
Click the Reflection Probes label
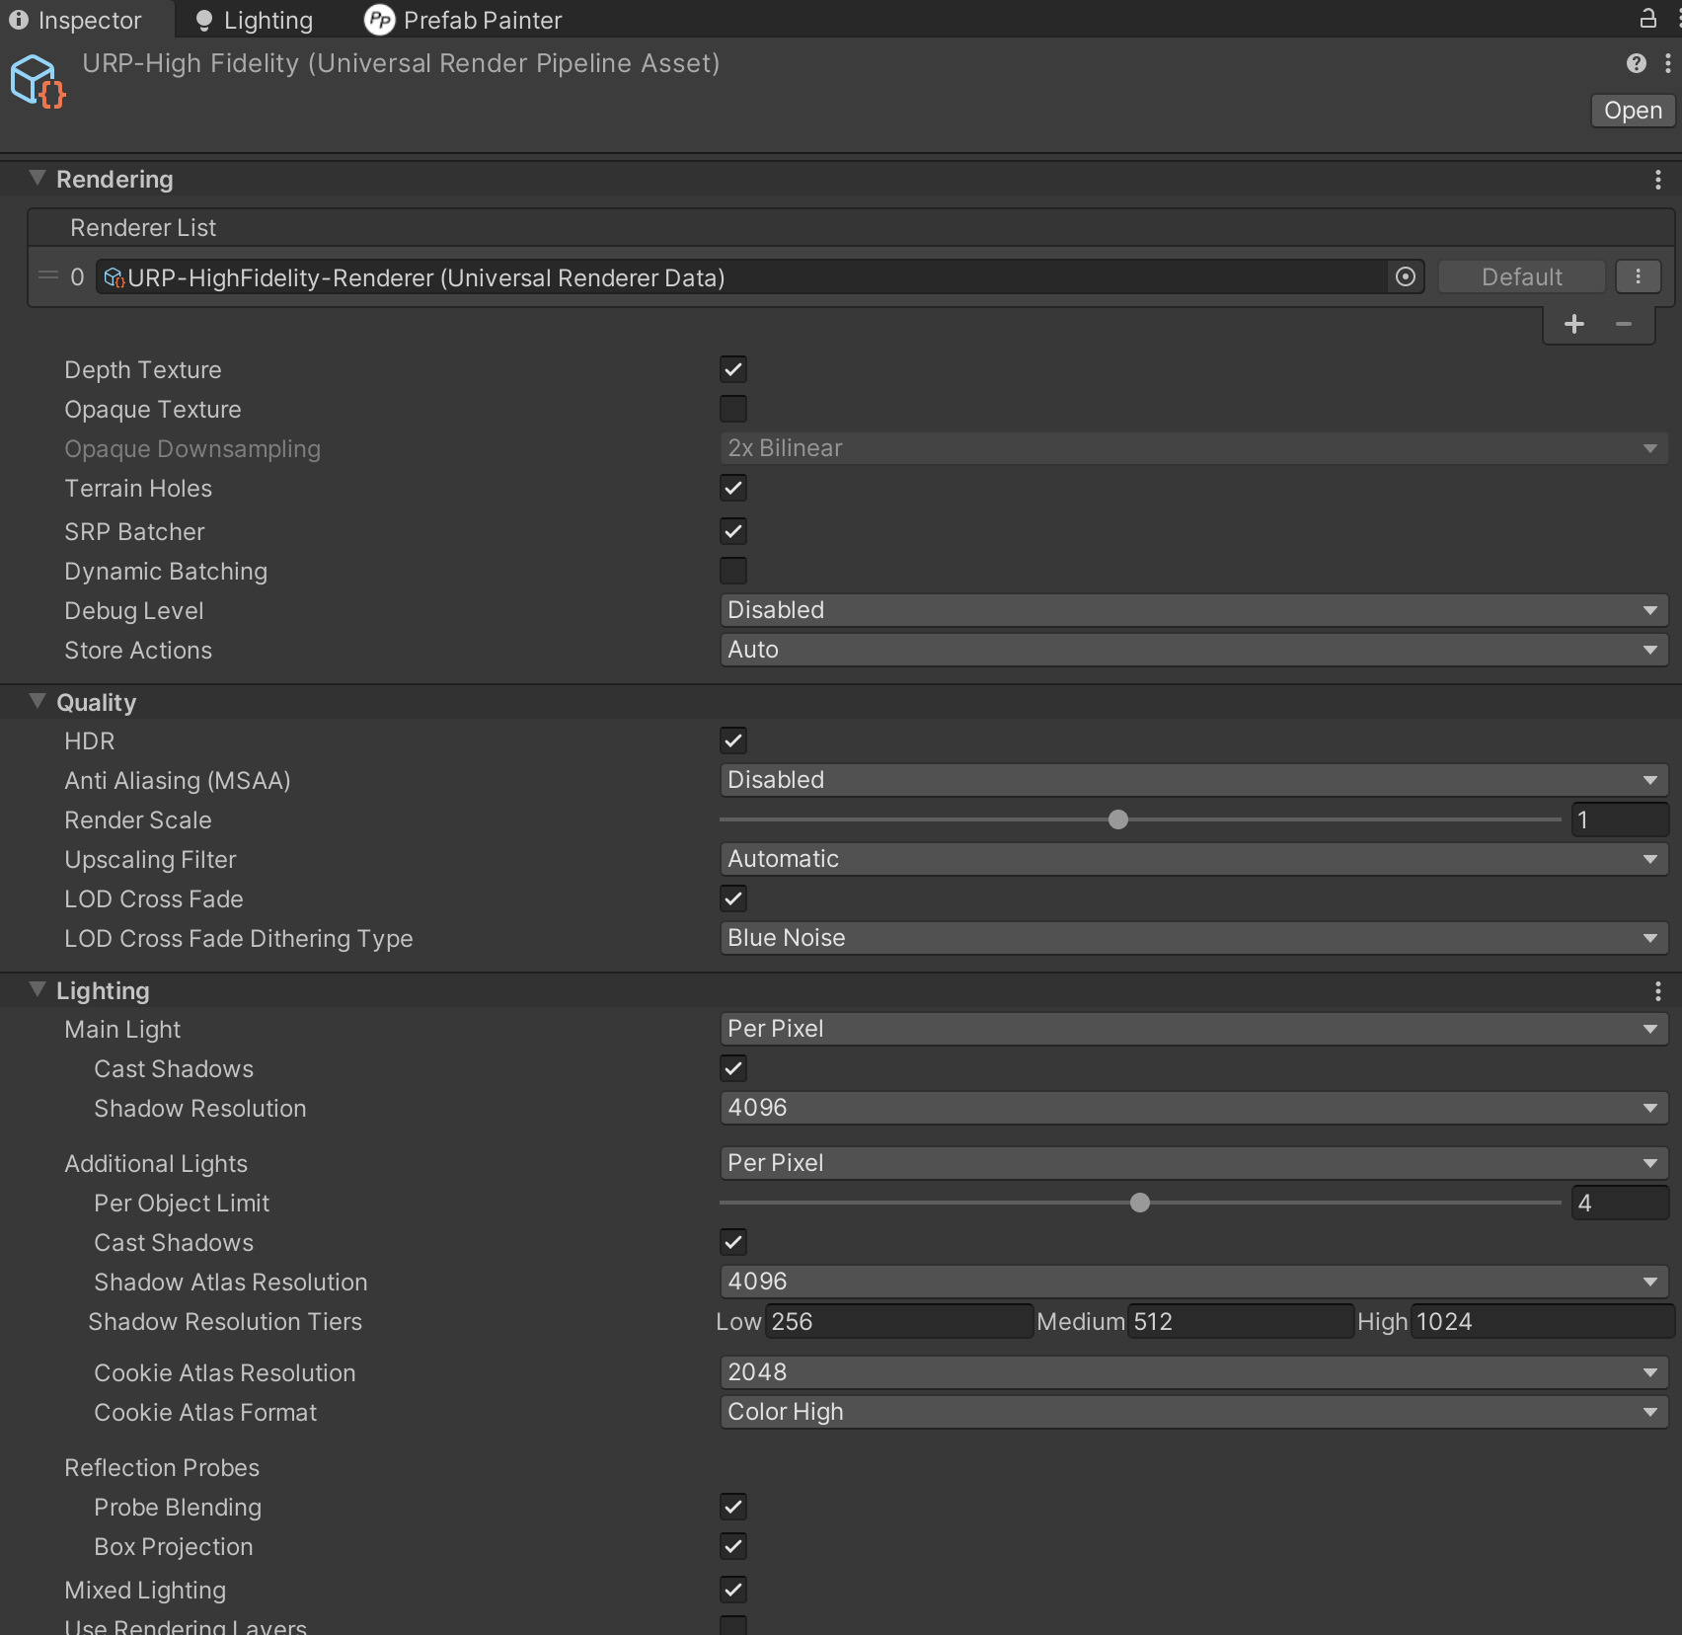pyautogui.click(x=162, y=1468)
